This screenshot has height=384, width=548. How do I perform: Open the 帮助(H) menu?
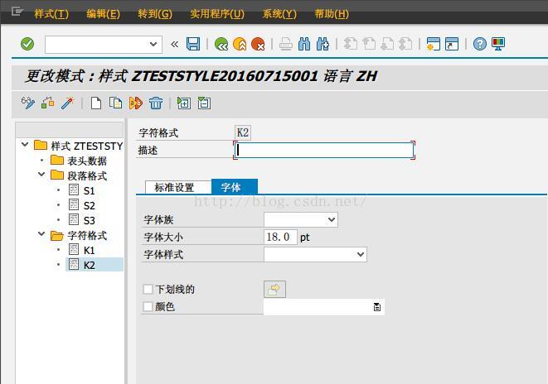coord(332,14)
